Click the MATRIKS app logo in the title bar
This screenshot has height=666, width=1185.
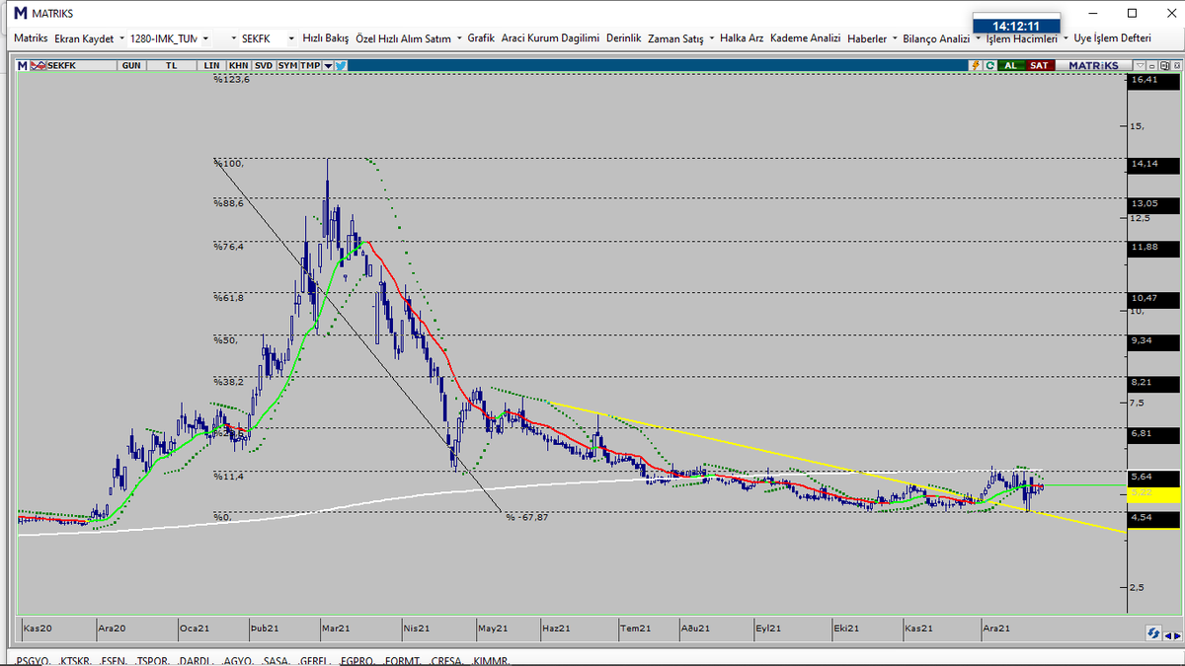(21, 14)
